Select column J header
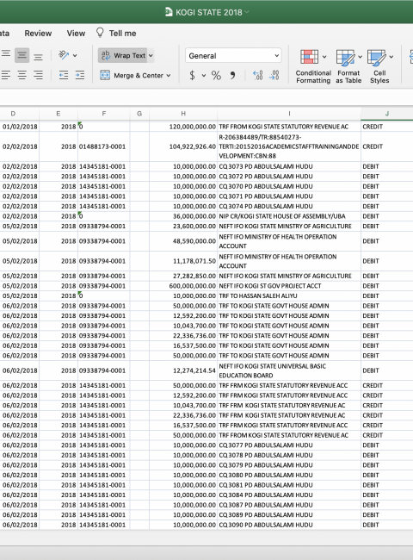413x560 pixels. click(387, 114)
